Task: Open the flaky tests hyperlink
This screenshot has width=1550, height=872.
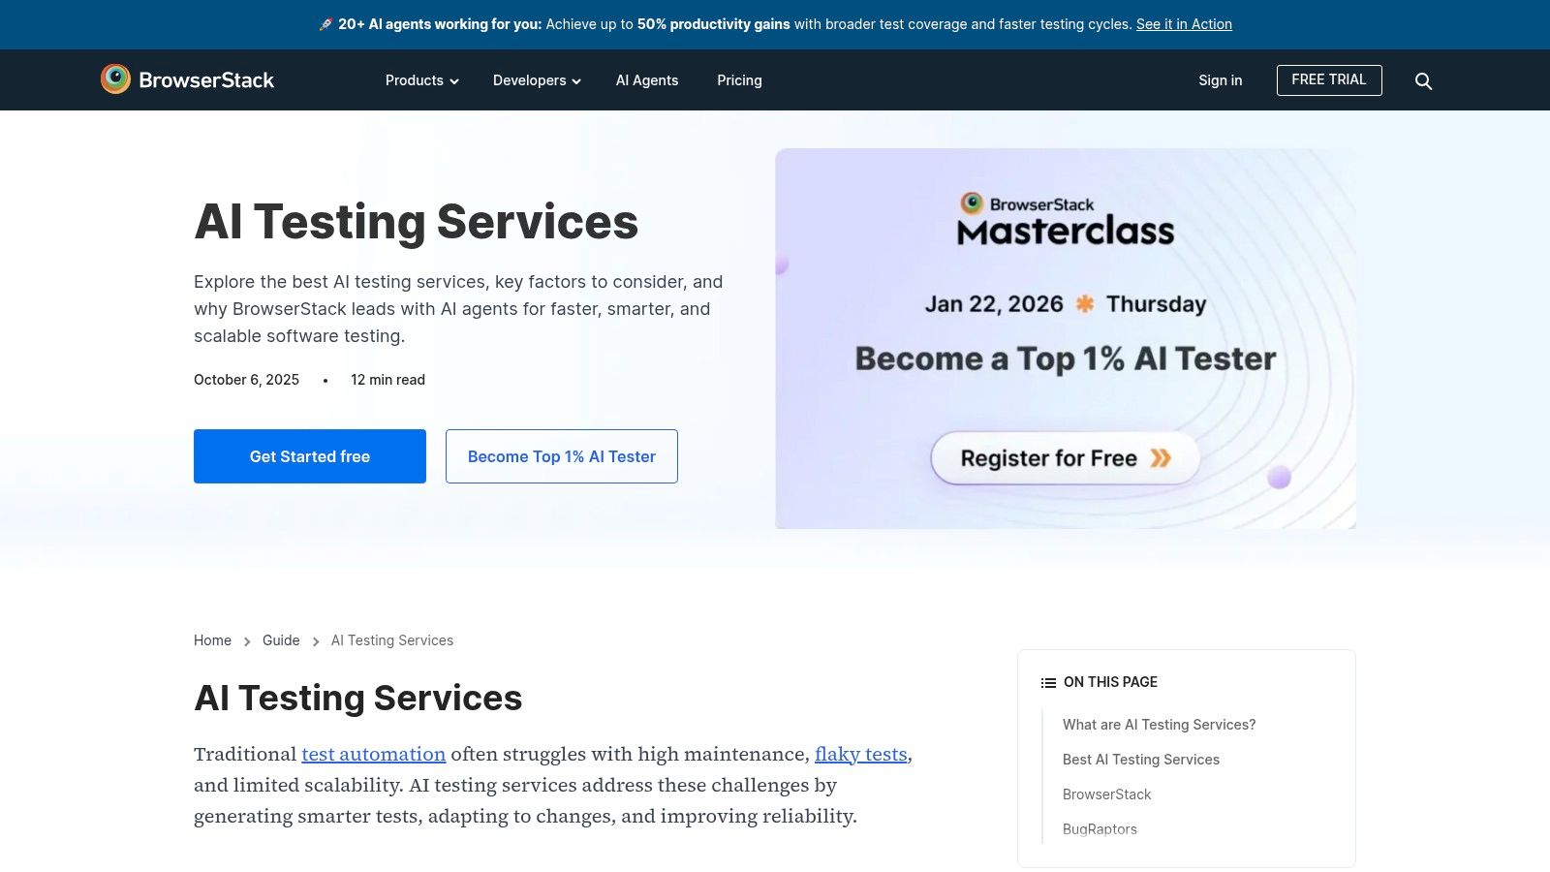Action: 860,754
